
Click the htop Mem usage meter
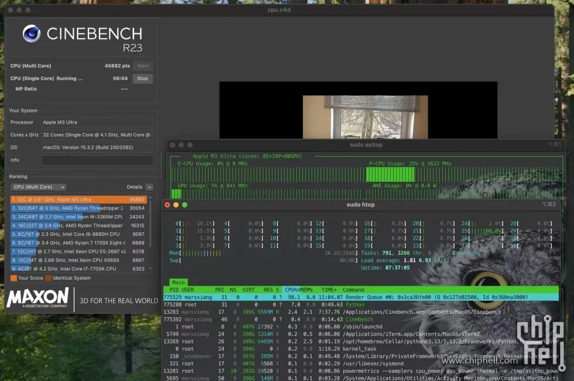[263, 253]
